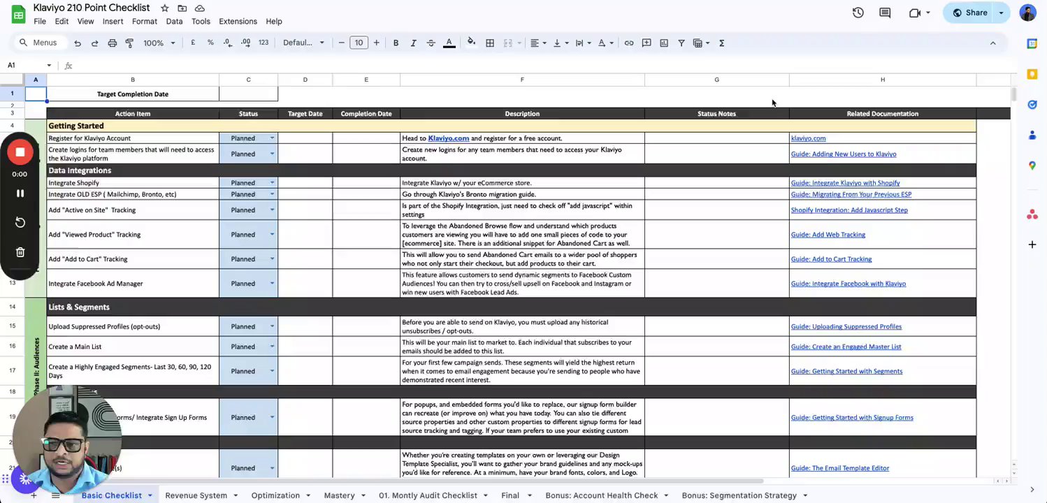Image resolution: width=1047 pixels, height=503 pixels.
Task: Collapse the toolbar with the chevron
Action: pos(992,43)
